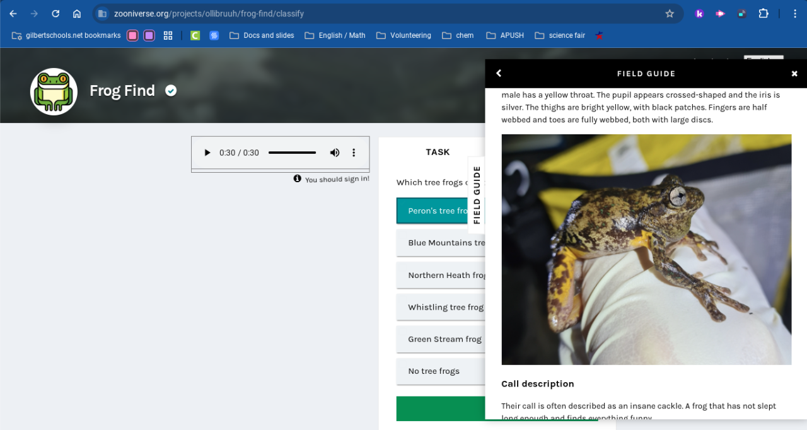The image size is (807, 430).
Task: Open APUSH bookmark folder
Action: (505, 35)
